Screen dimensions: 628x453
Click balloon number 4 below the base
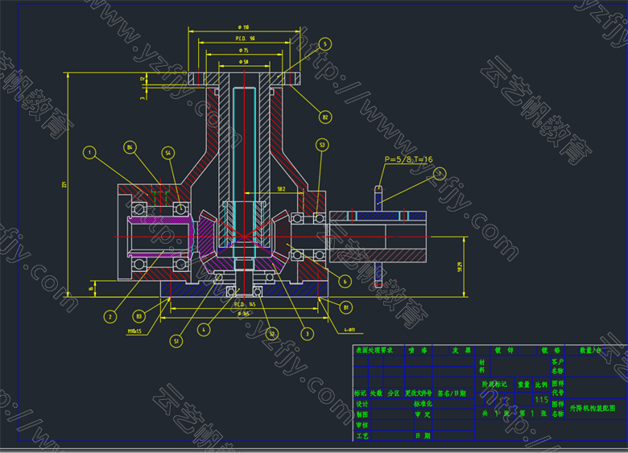(204, 330)
